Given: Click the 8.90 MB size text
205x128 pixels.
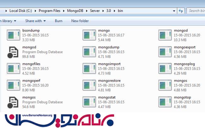Looking at the screenshot, I should tap(28, 90).
